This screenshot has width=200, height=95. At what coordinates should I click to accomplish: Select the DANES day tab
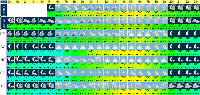click(3, 10)
